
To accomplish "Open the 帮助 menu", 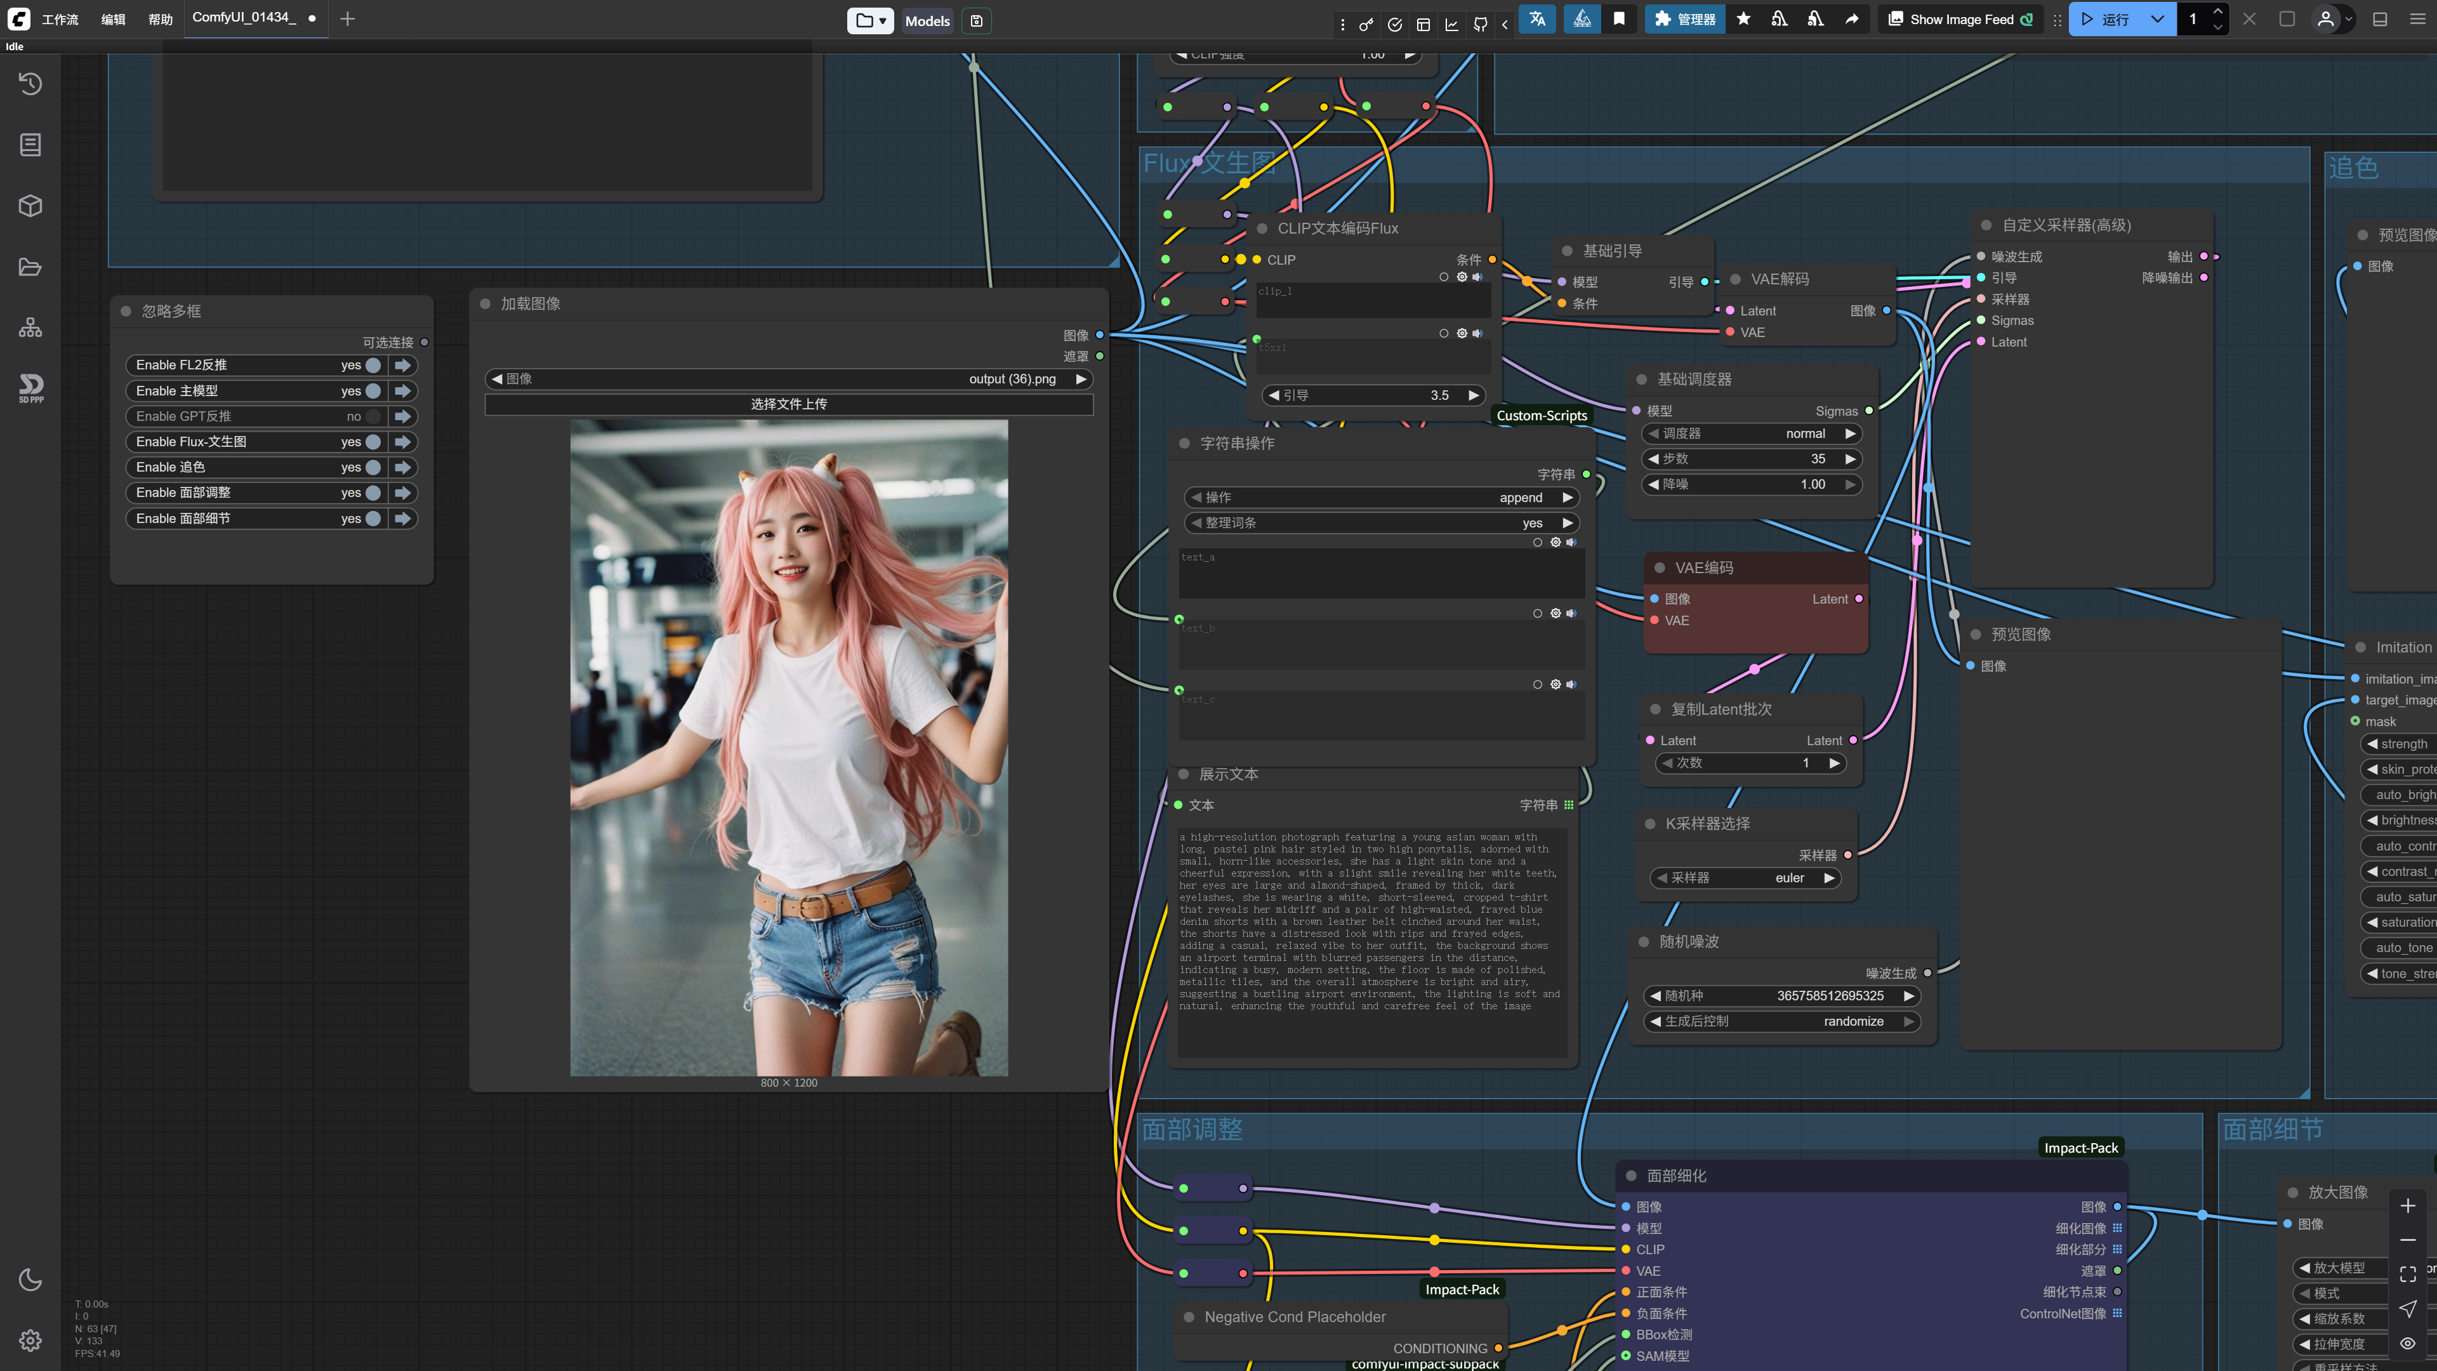I will tap(160, 19).
